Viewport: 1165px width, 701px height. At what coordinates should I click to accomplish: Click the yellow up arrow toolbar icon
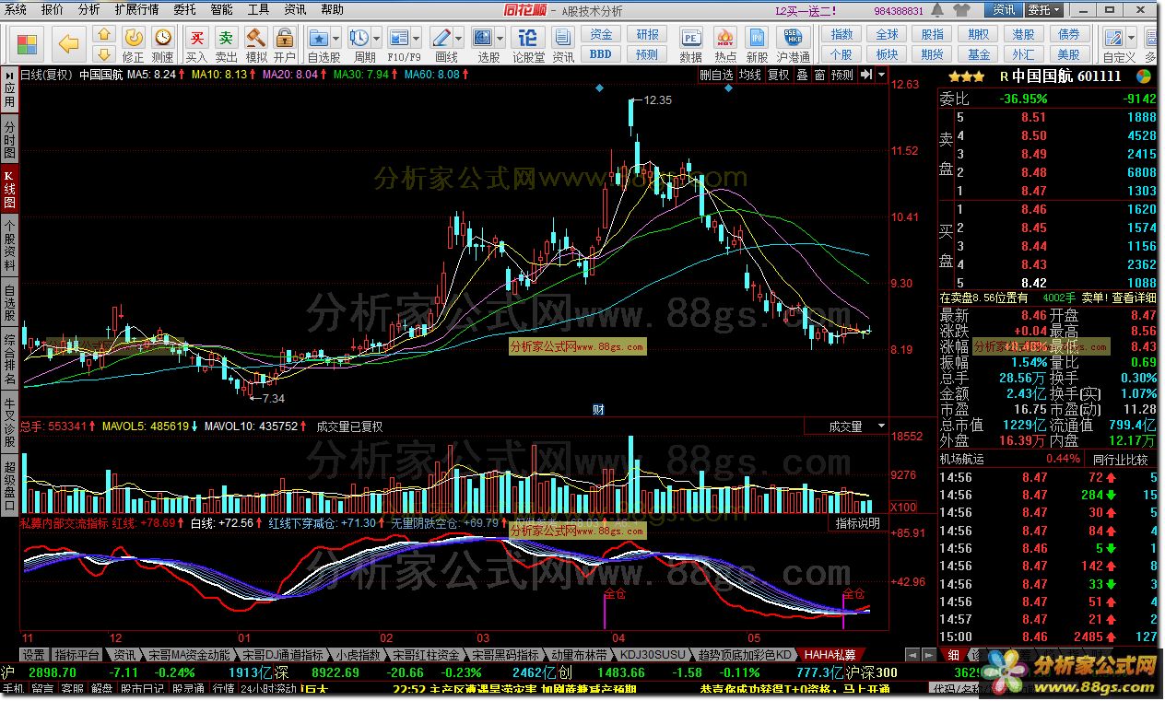tap(104, 35)
